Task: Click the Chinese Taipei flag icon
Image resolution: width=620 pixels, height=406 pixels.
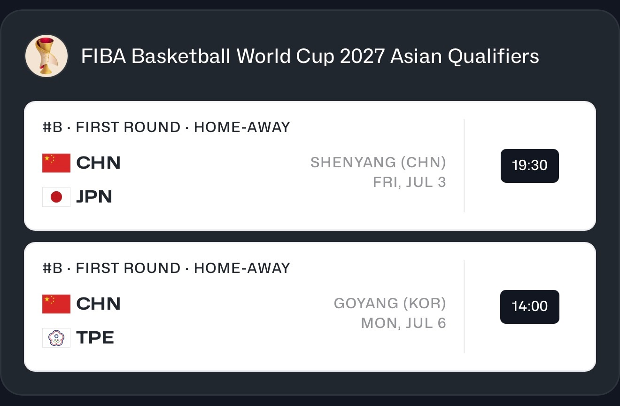Action: click(56, 338)
